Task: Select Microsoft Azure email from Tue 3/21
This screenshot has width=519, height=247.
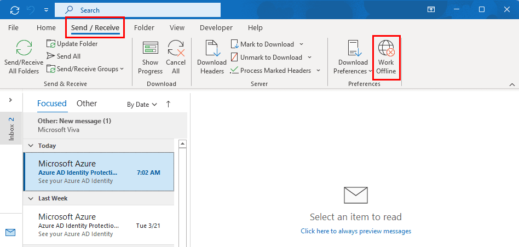Action: 99,225
